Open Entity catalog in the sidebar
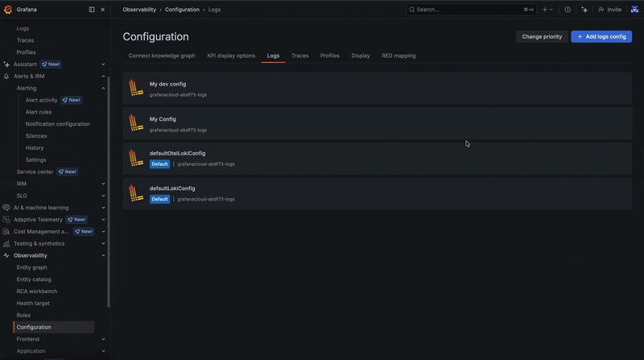The height and width of the screenshot is (360, 644). point(34,279)
